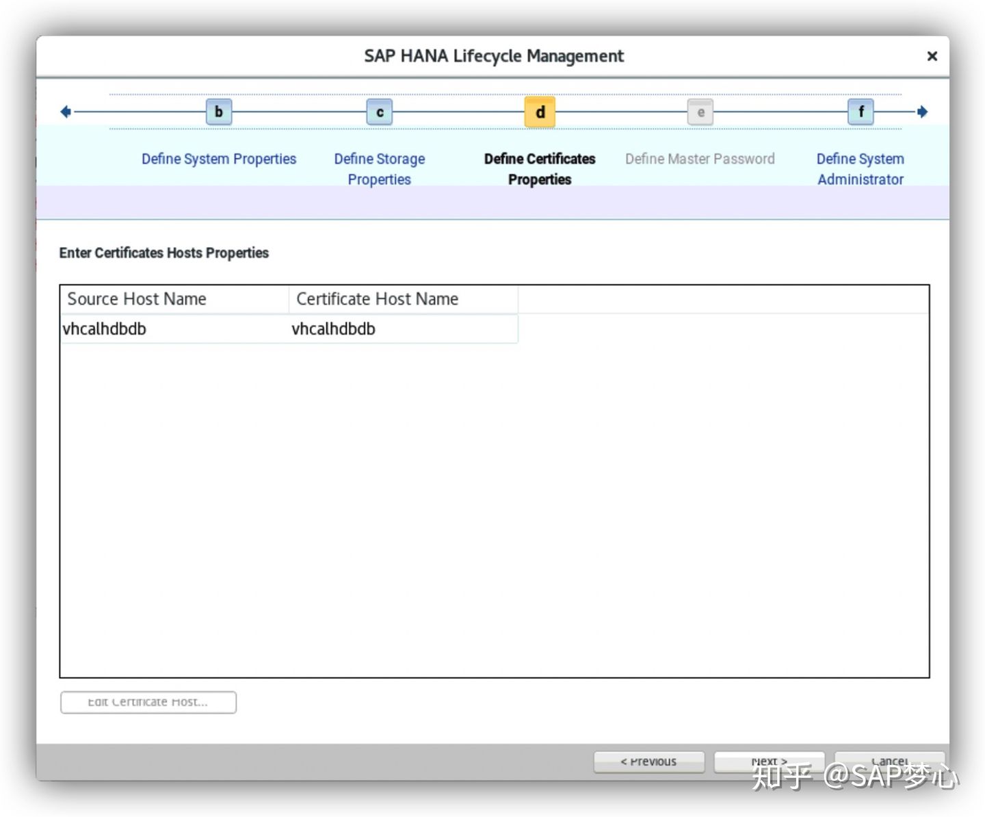Click Define Master Password step label
Screen dimensions: 985x817
[x=700, y=159]
